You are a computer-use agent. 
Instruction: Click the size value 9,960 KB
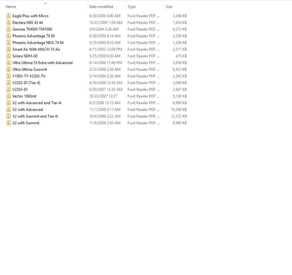pyautogui.click(x=180, y=123)
